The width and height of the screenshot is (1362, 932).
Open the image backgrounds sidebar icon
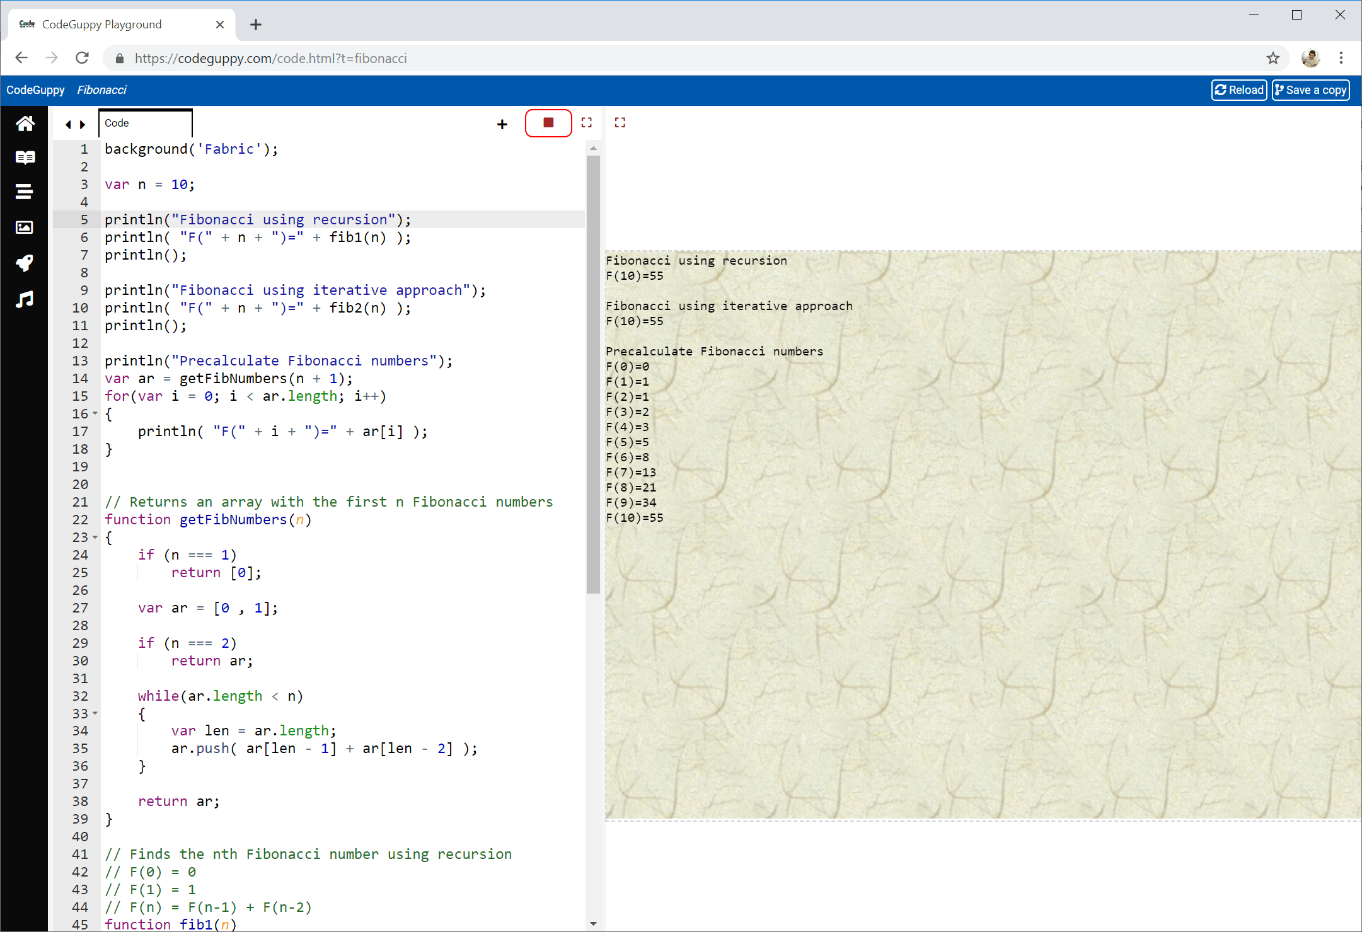(25, 227)
